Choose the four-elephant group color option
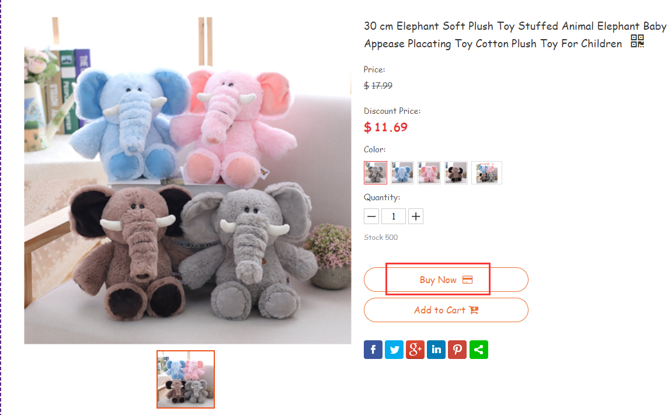The width and height of the screenshot is (671, 415). pyautogui.click(x=486, y=173)
